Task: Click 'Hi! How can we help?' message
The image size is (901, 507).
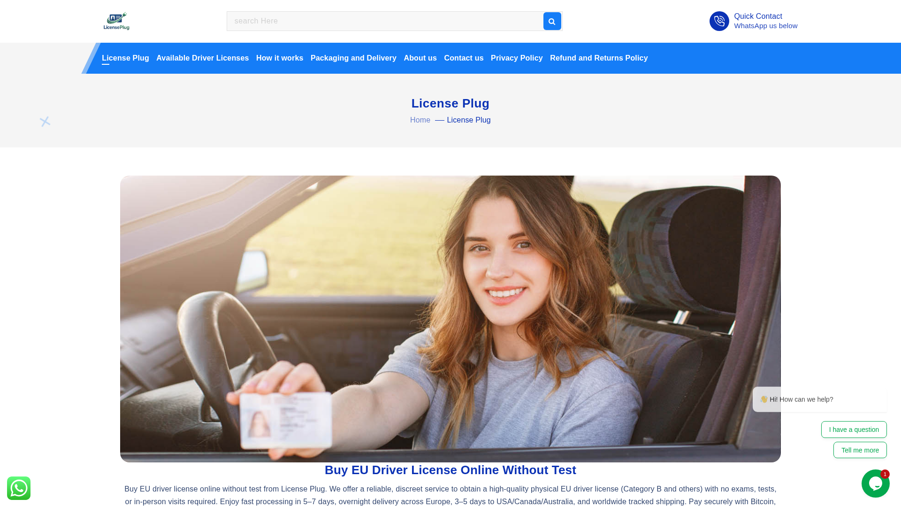Action: (x=820, y=399)
